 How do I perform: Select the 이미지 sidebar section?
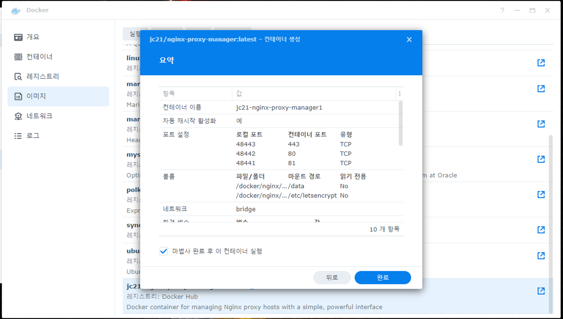pyautogui.click(x=58, y=96)
